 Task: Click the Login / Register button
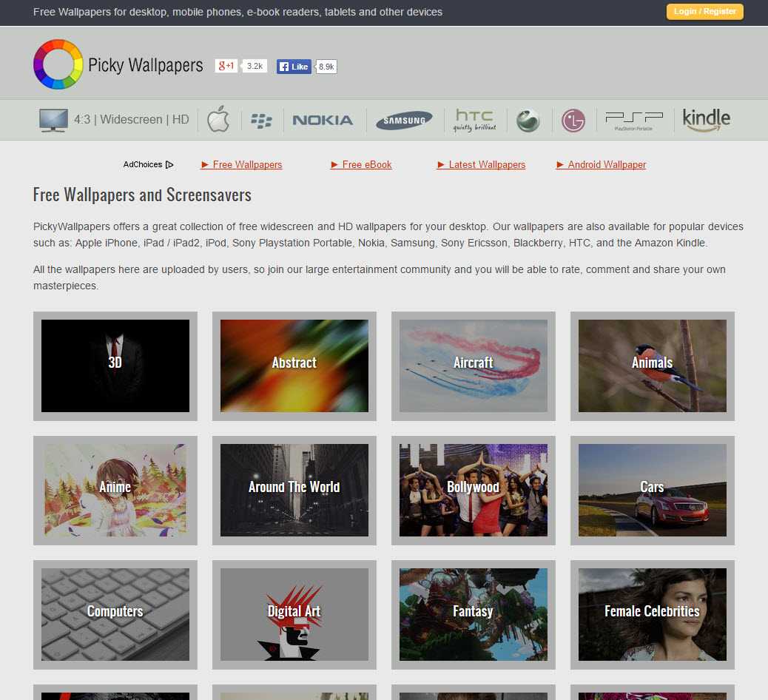704,12
